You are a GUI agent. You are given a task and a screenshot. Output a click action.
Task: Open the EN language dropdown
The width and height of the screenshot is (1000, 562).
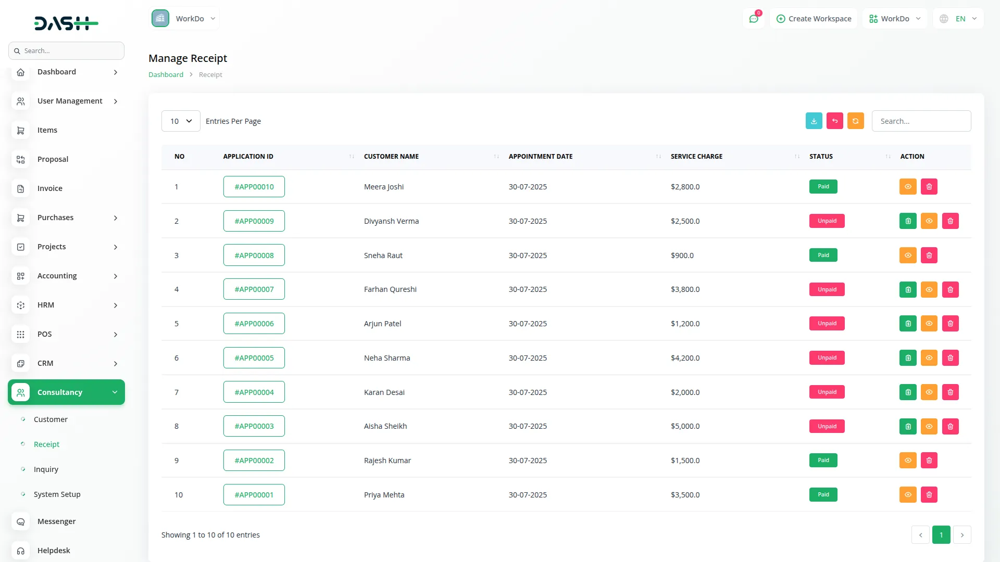tap(959, 19)
